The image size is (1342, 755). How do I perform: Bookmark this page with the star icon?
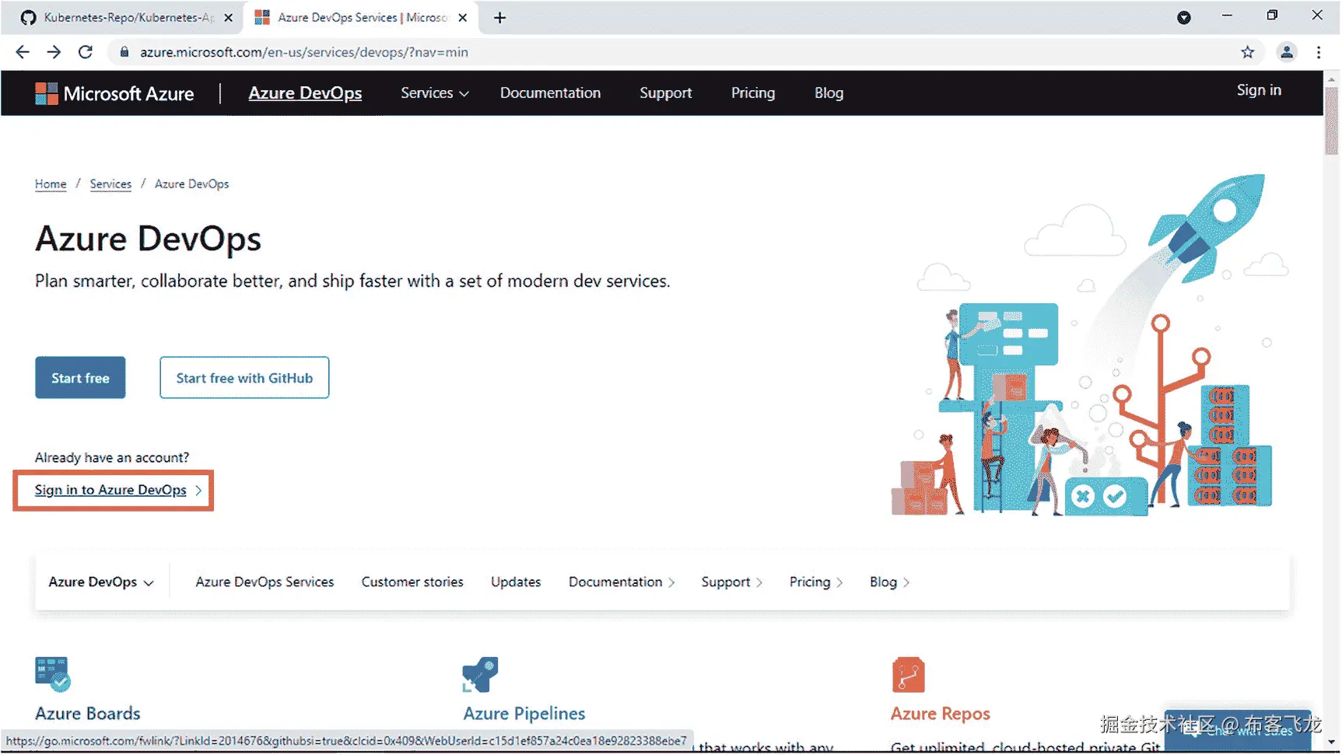click(1248, 52)
